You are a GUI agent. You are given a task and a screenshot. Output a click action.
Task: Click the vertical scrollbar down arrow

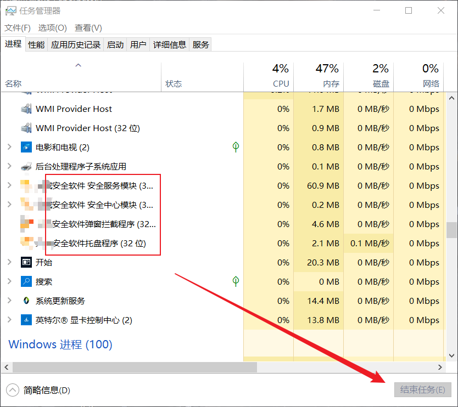click(x=451, y=355)
